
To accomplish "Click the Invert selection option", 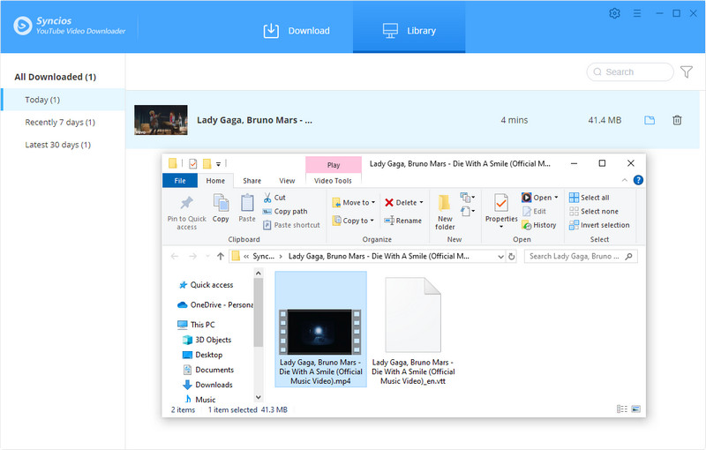I will 599,225.
